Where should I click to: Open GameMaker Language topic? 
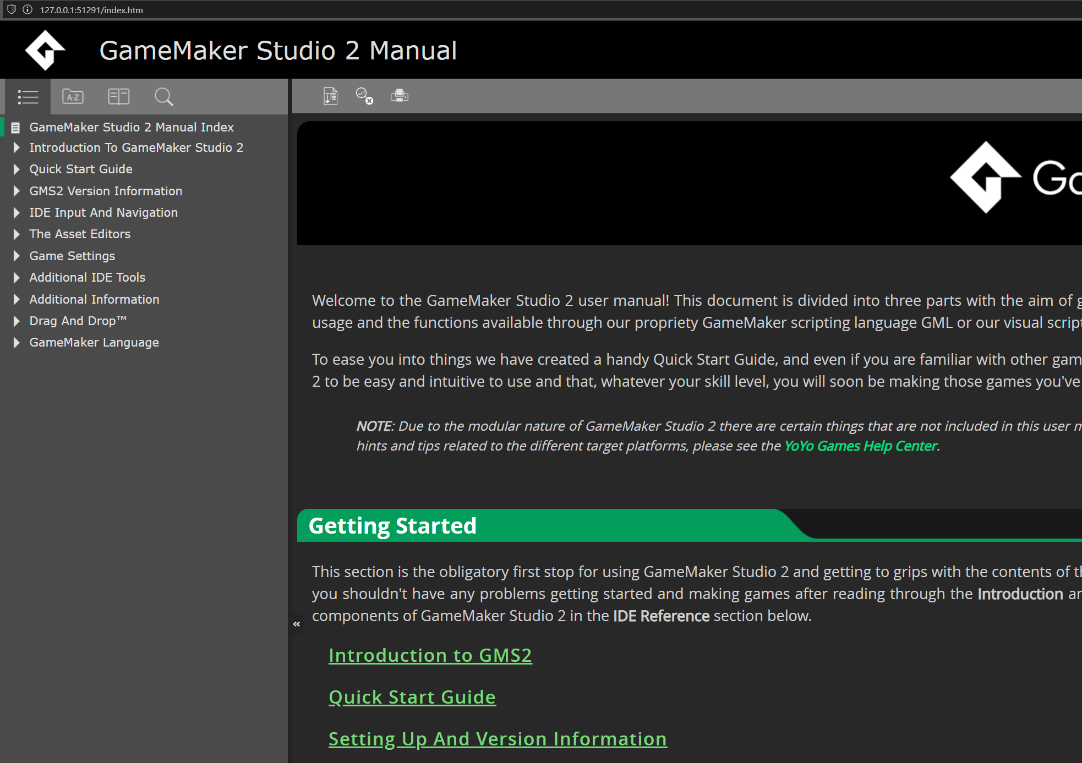tap(94, 342)
